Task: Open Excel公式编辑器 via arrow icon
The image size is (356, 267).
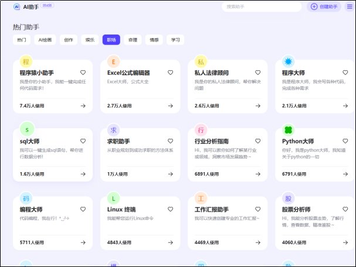Action: point(171,106)
